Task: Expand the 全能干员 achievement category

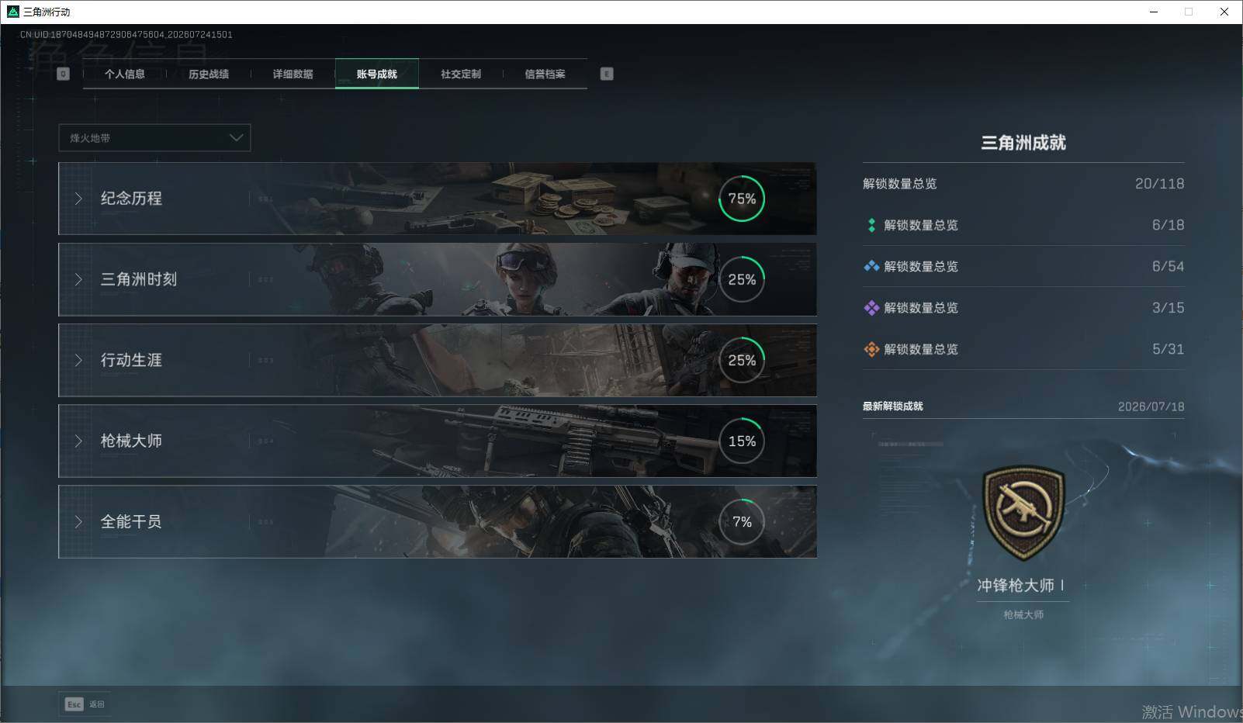Action: click(x=438, y=521)
